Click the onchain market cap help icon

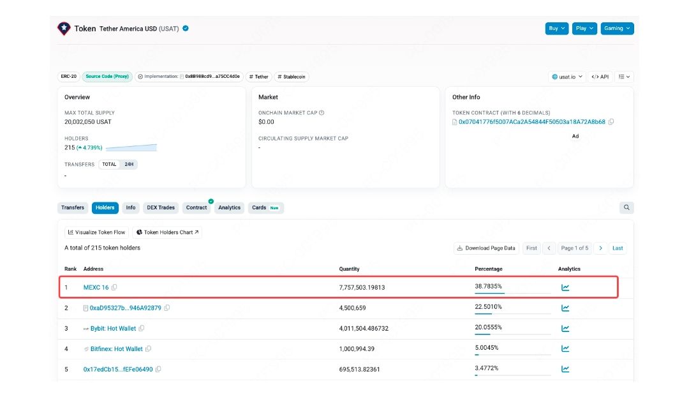(x=322, y=113)
